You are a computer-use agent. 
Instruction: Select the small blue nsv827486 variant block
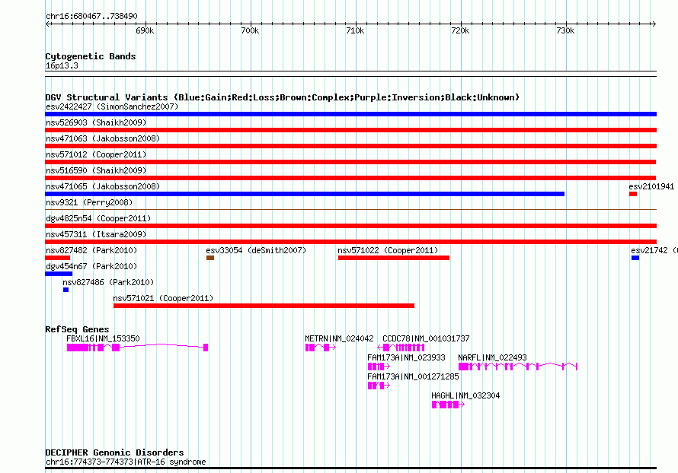[66, 290]
